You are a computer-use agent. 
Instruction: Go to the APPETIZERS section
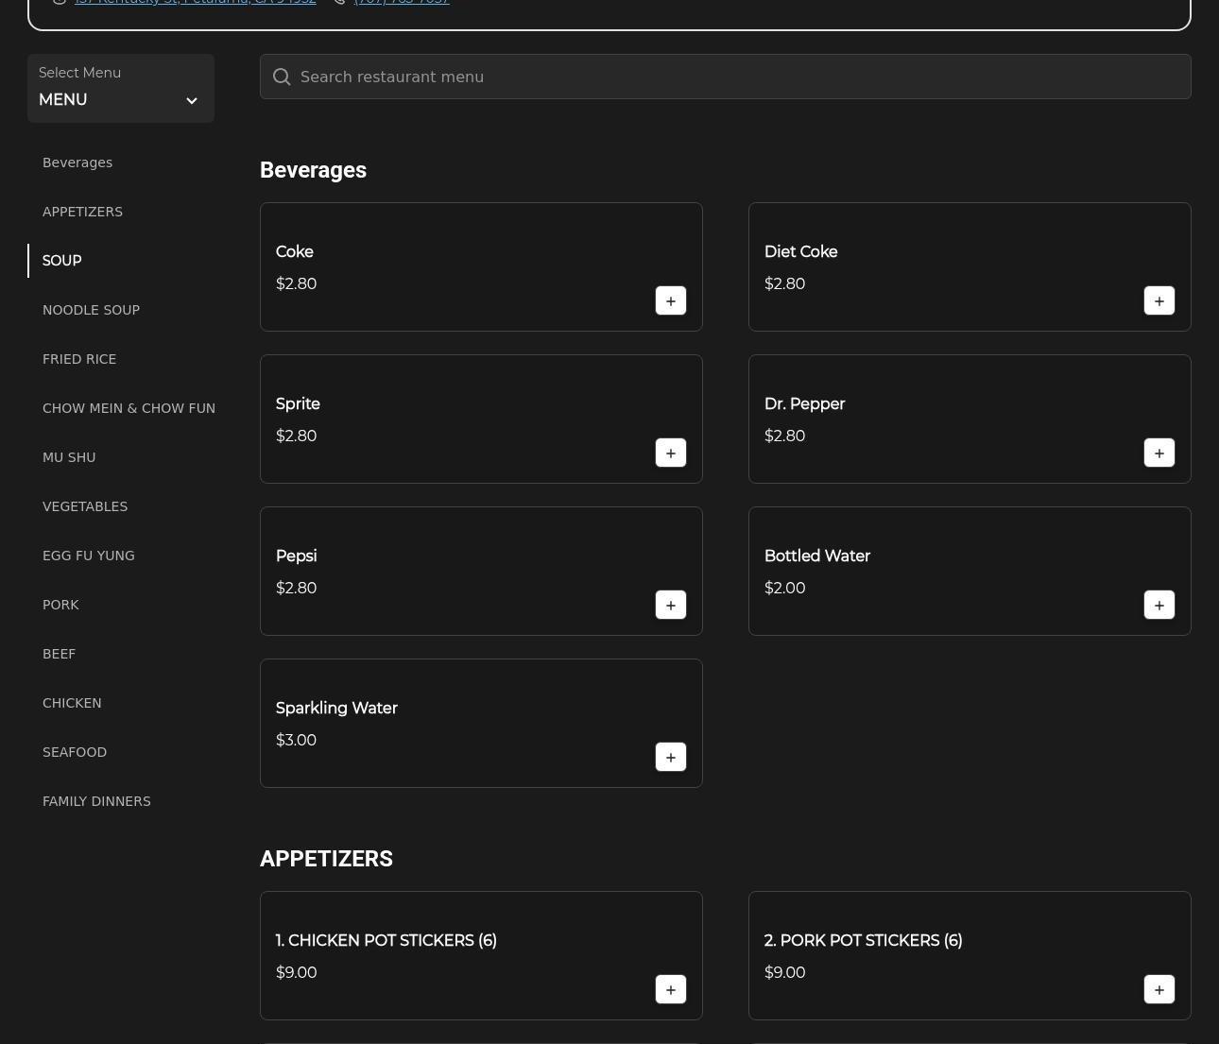click(x=82, y=212)
